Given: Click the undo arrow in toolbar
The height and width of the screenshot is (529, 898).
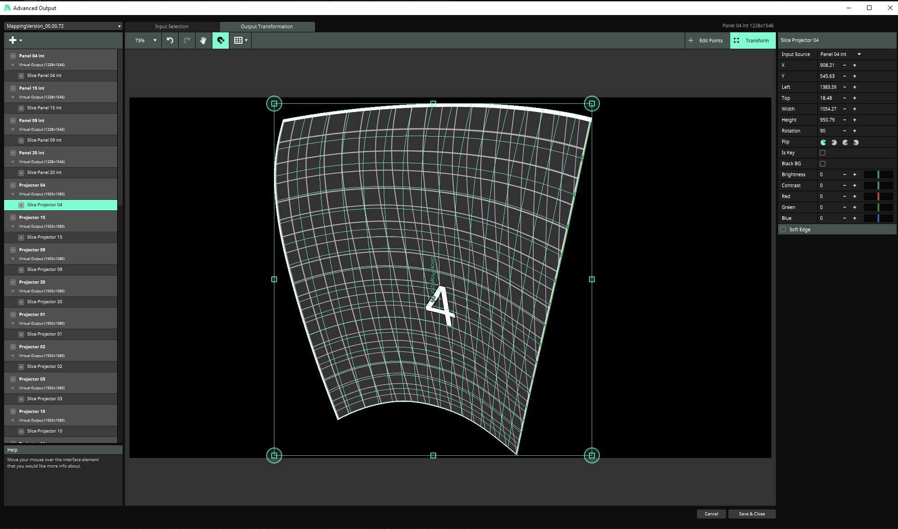Looking at the screenshot, I should click(170, 41).
